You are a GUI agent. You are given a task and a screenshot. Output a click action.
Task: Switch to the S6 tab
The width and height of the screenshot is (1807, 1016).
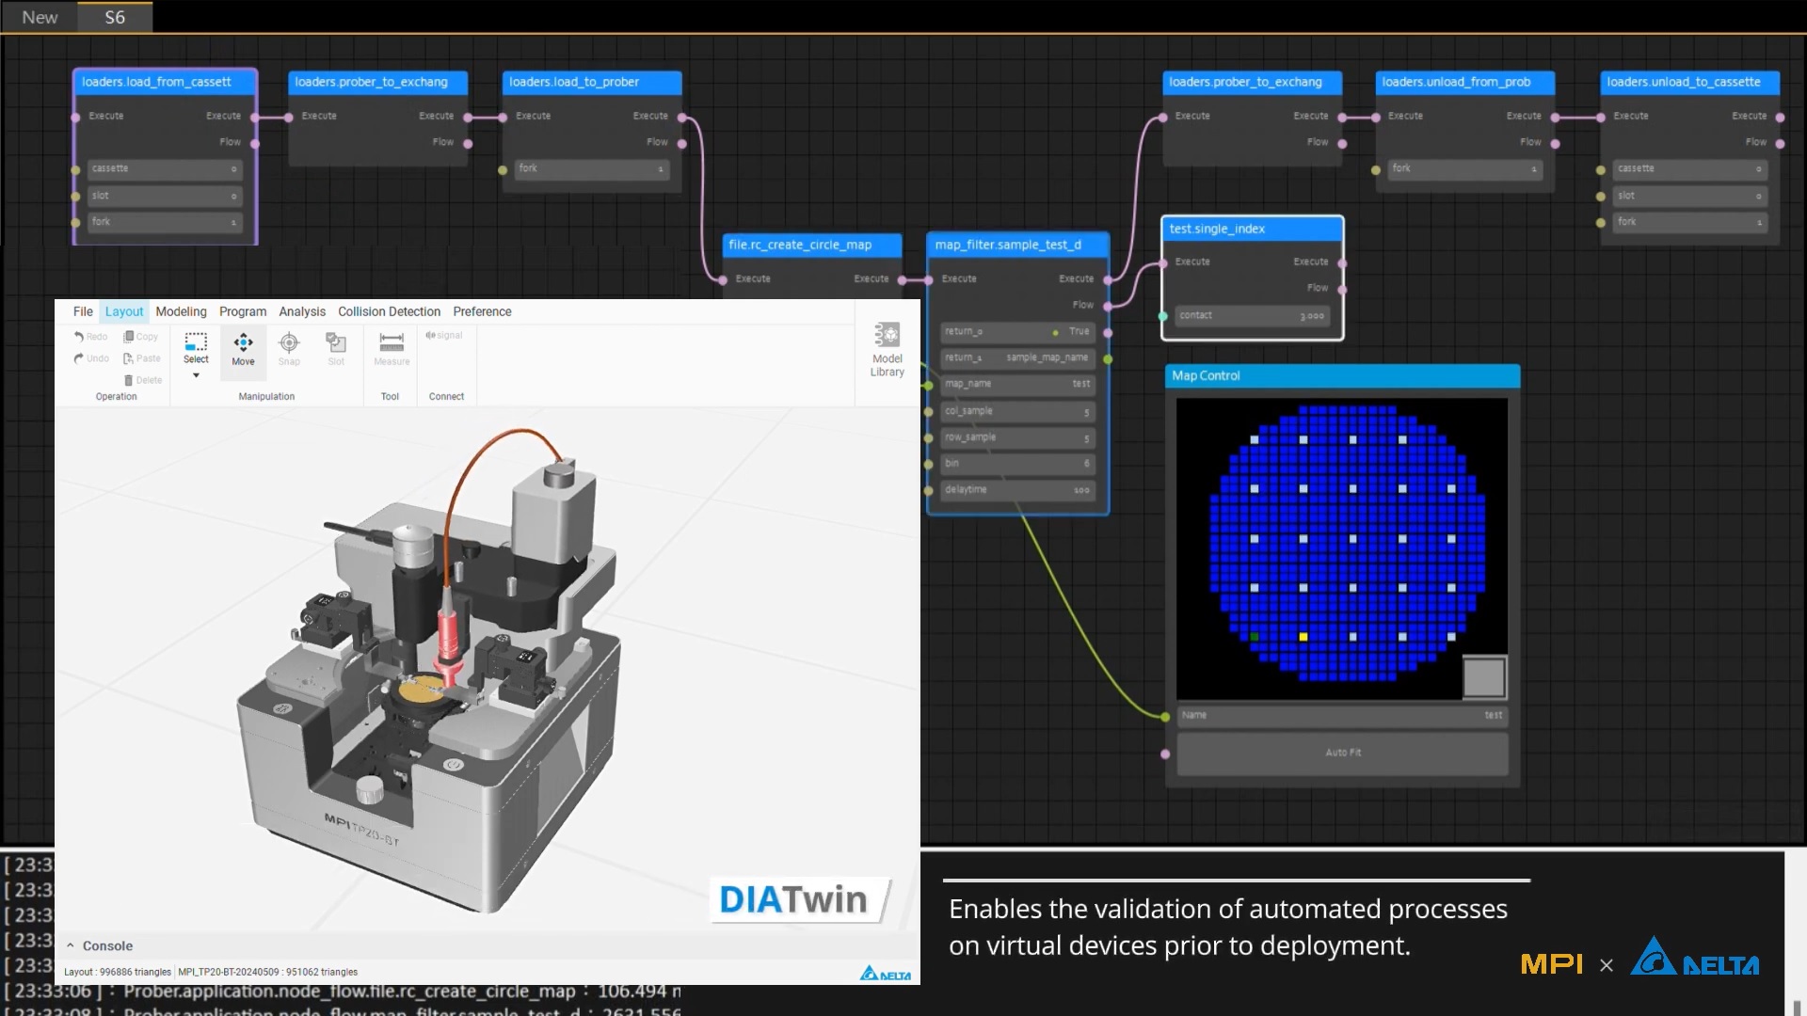coord(115,17)
